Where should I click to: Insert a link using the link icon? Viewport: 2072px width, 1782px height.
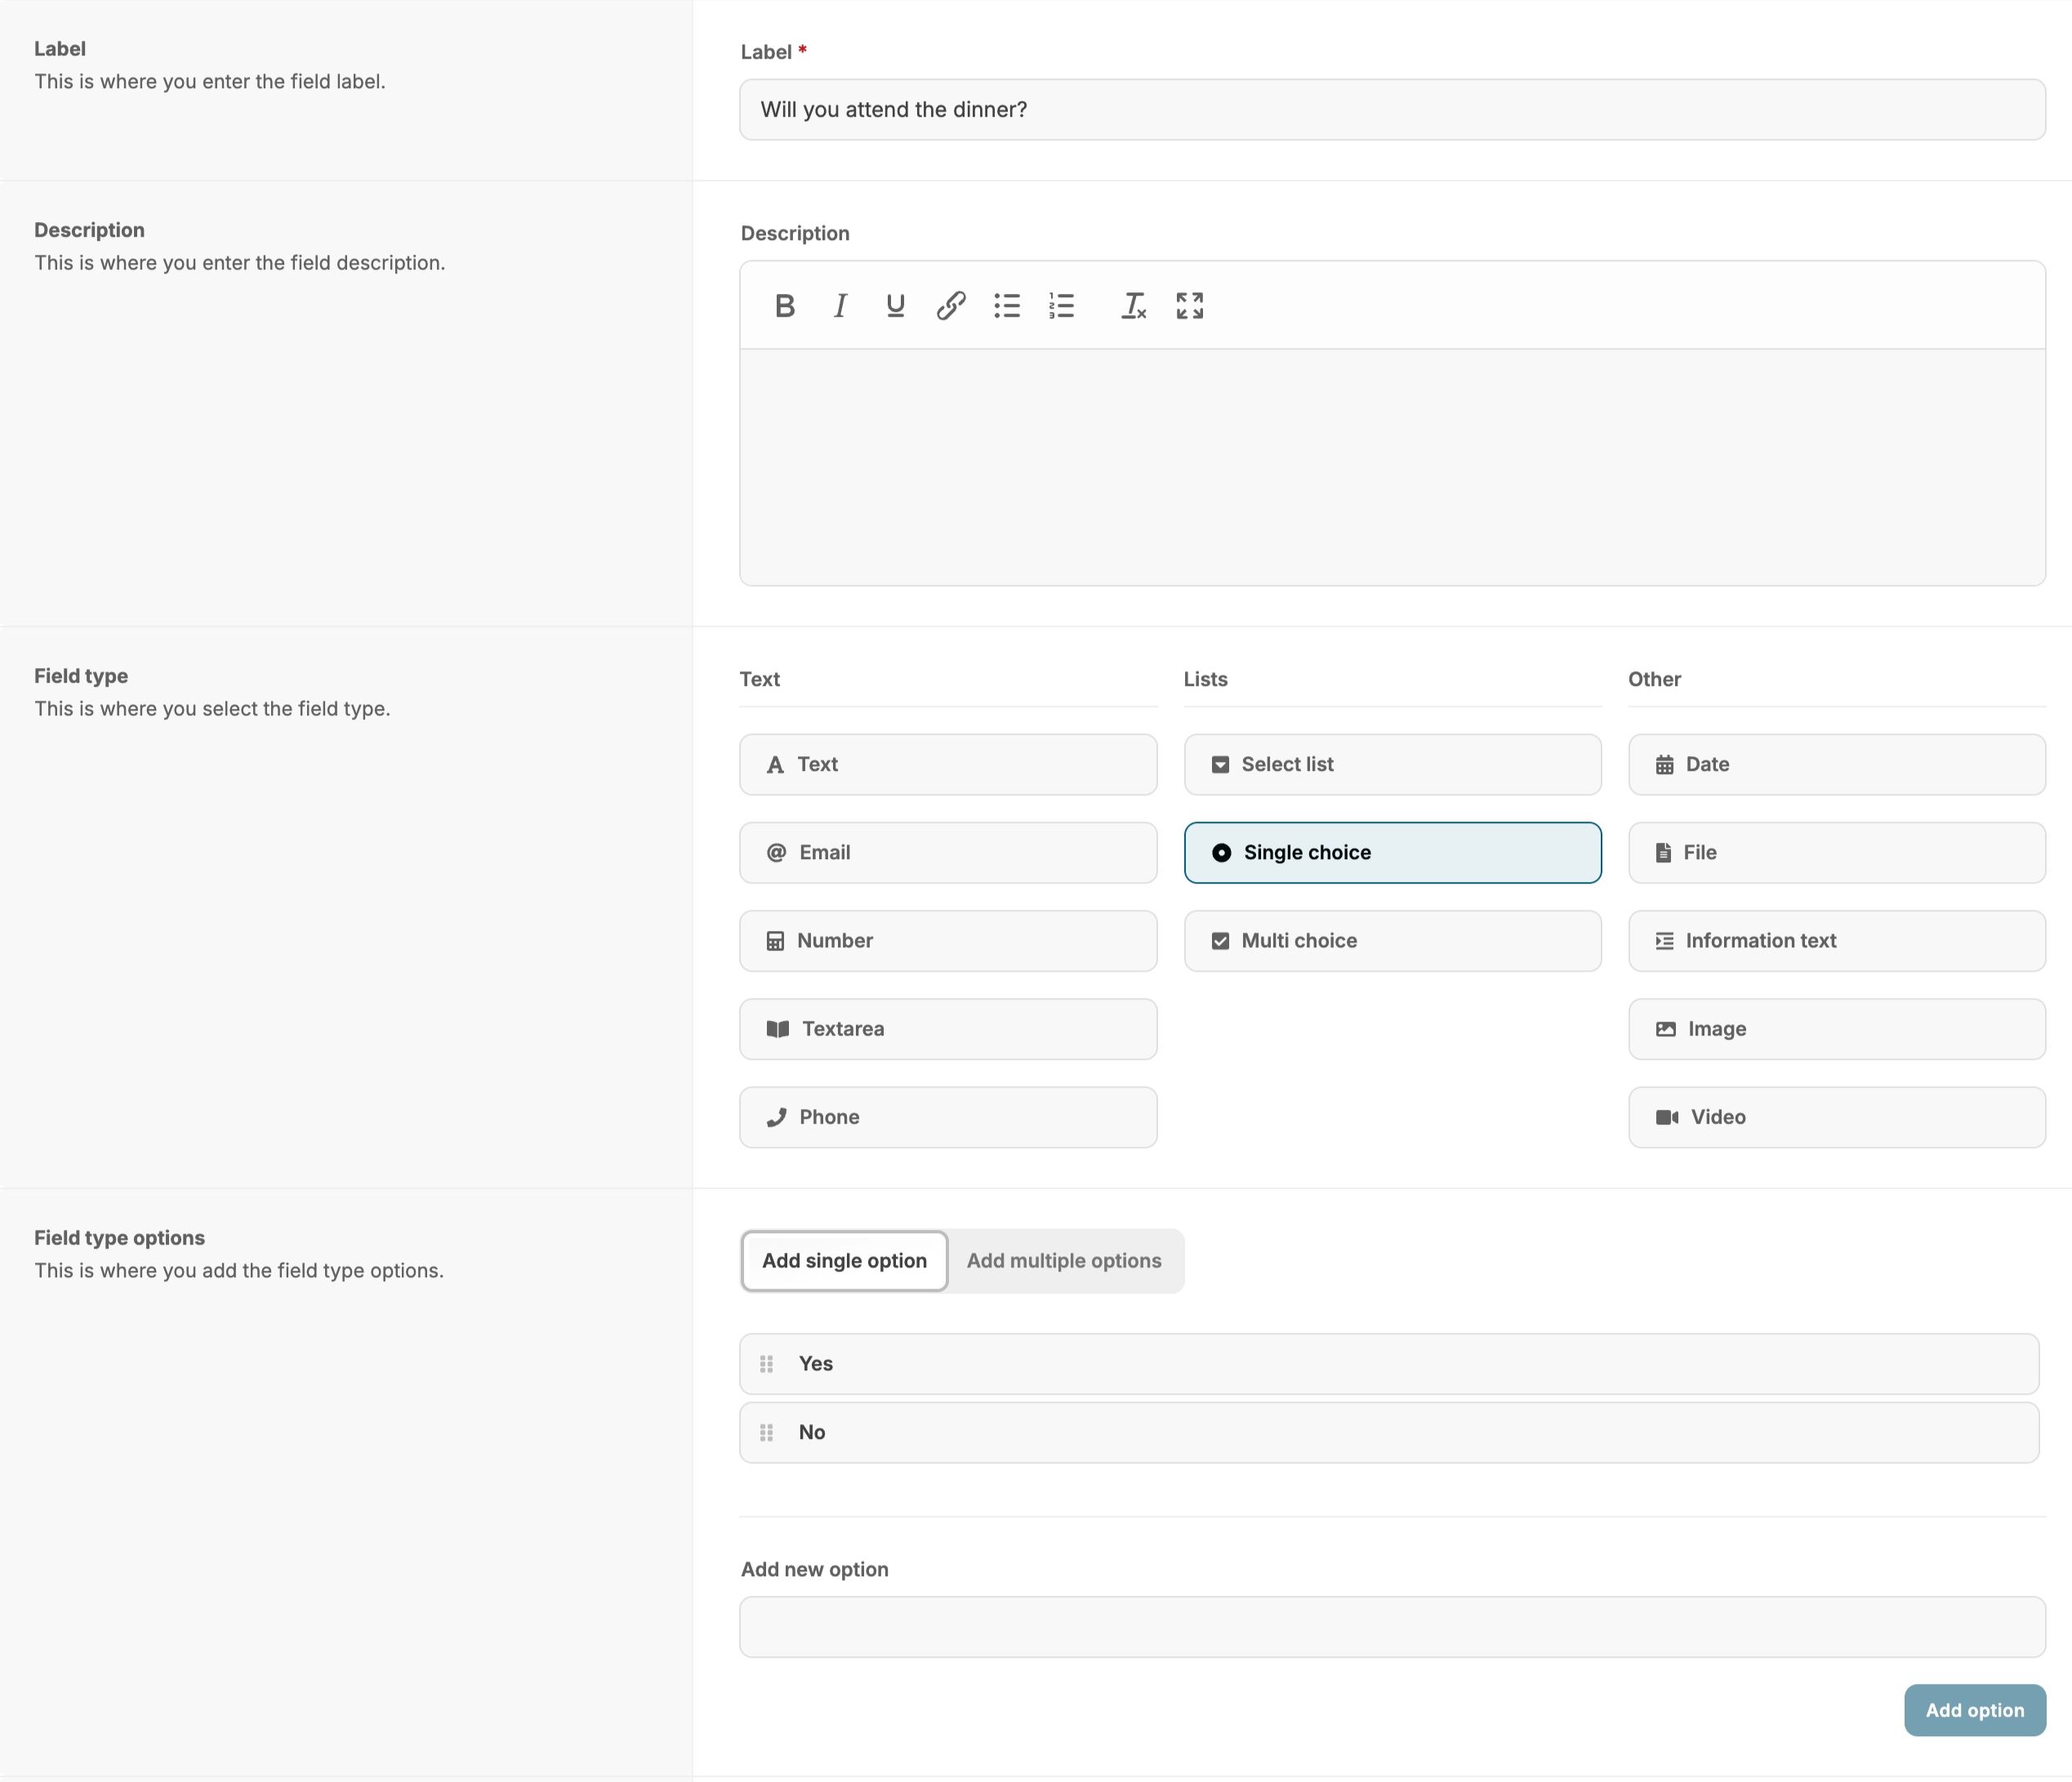point(951,306)
